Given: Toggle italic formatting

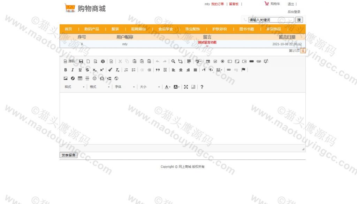Looking at the screenshot, I should tap(73, 70).
